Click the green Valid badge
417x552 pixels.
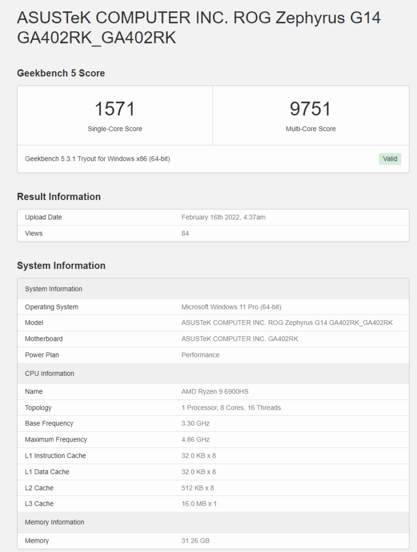(x=390, y=159)
